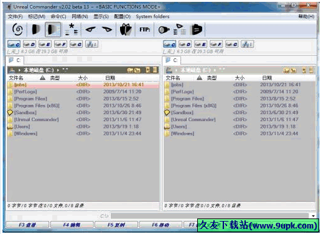Open favorites star icon in left path bar
The height and width of the screenshot is (234, 321).
(148, 70)
